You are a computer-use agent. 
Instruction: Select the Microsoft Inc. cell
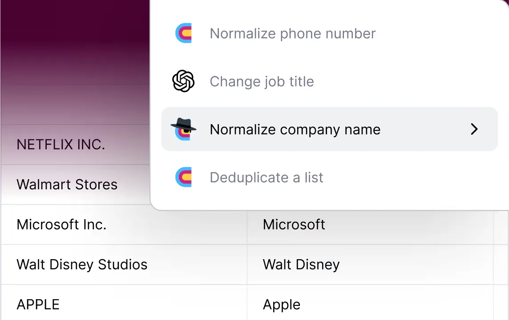61,224
